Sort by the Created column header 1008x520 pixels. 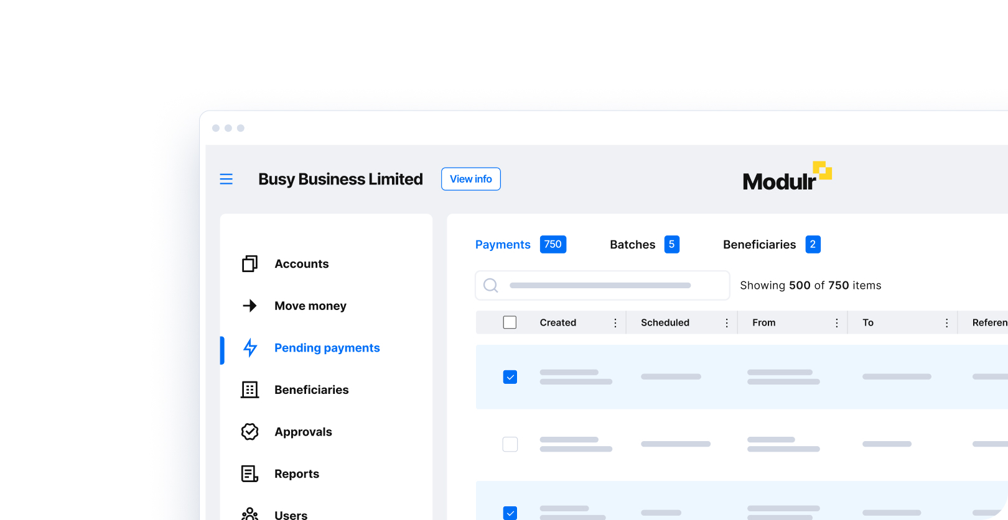click(x=558, y=322)
